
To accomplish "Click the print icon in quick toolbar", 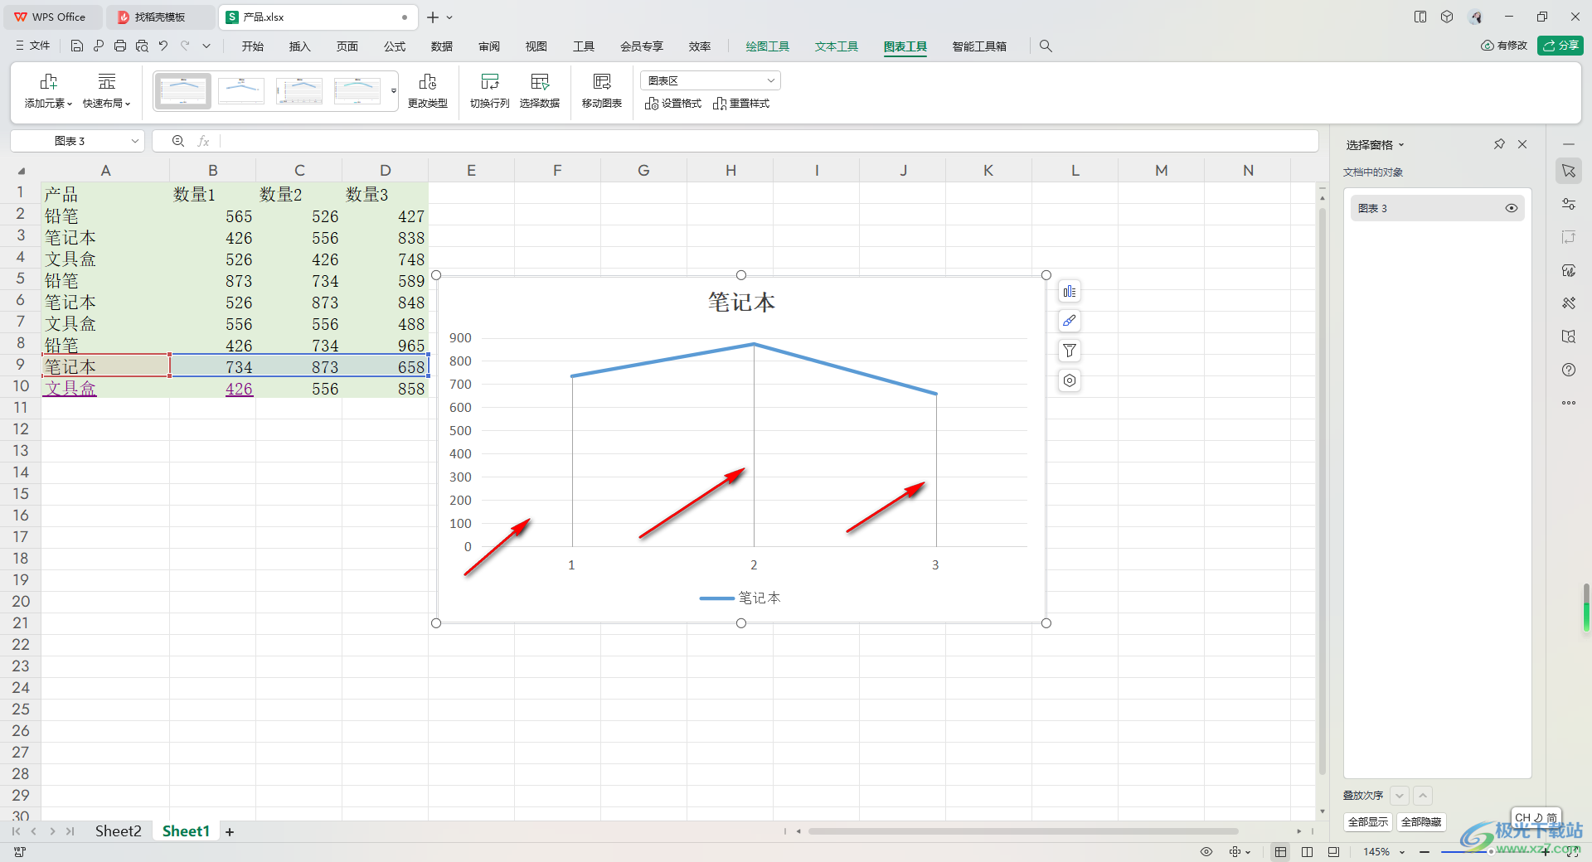I will pos(120,46).
